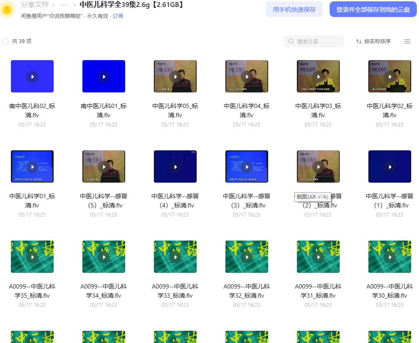This screenshot has height=343, width=419.
Task: Click the 用手机快速保存 button
Action: 294,9
